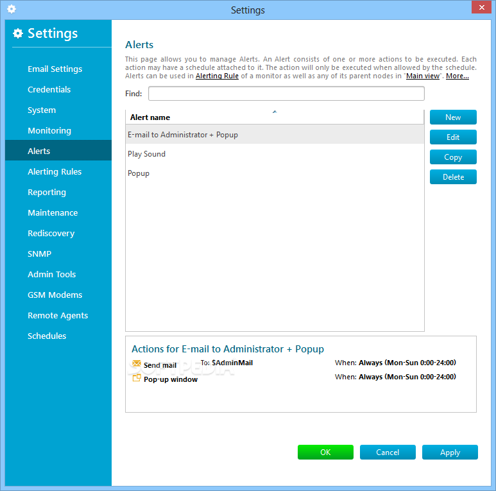Click the gear icon in the title bar
The image size is (496, 491).
click(12, 9)
